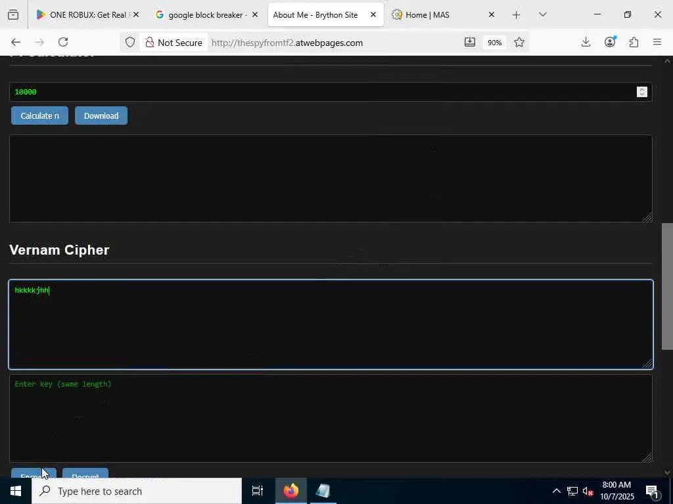
Task: Close the Home | MAS tab
Action: [492, 15]
